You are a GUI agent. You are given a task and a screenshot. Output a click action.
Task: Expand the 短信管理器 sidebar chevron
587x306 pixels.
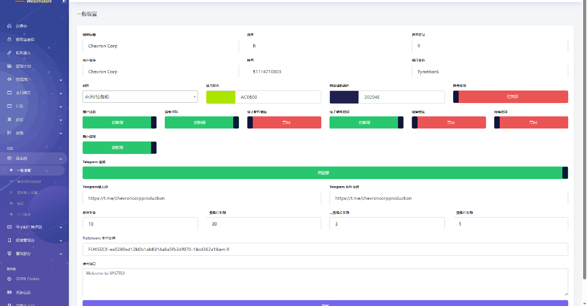(61, 241)
